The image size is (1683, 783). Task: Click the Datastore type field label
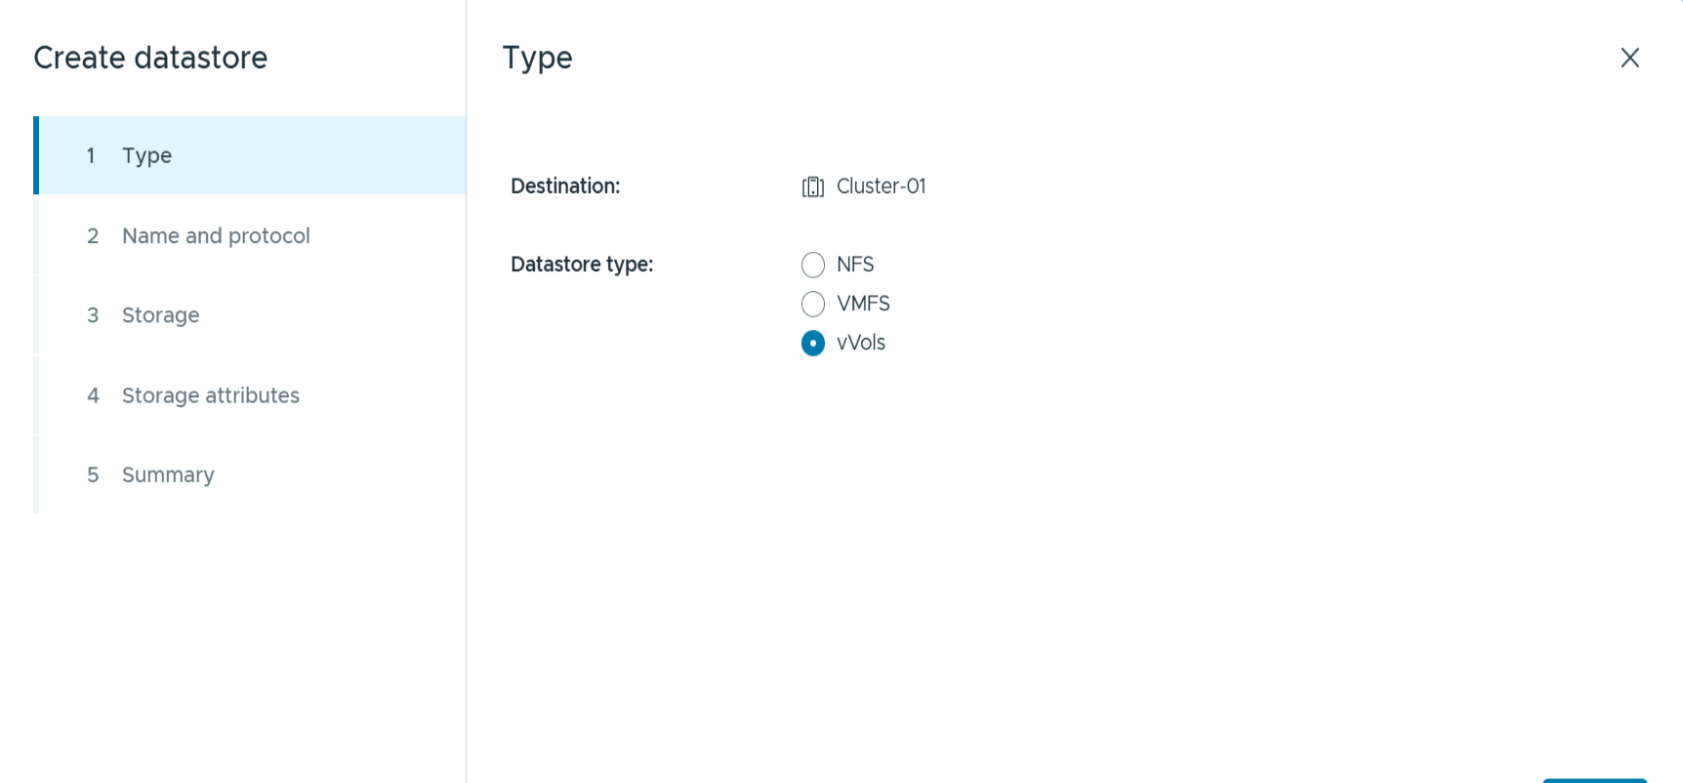[582, 265]
